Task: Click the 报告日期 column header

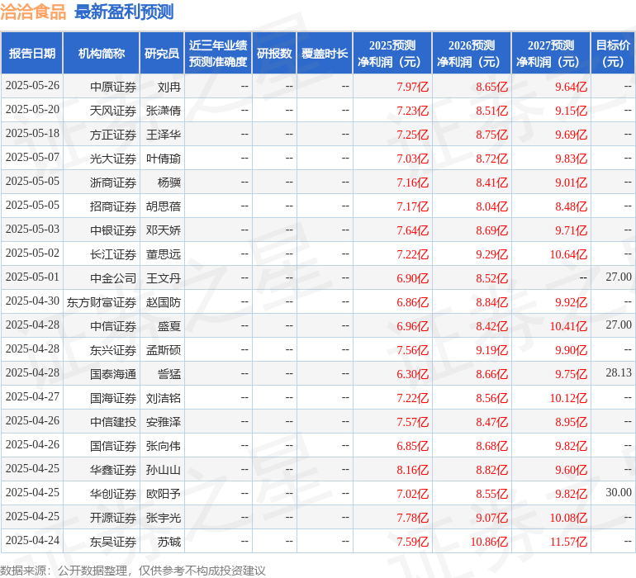Action: coord(31,54)
